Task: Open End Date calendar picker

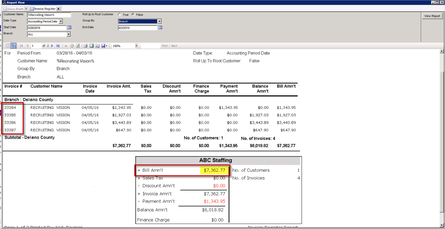Action: coord(160,27)
